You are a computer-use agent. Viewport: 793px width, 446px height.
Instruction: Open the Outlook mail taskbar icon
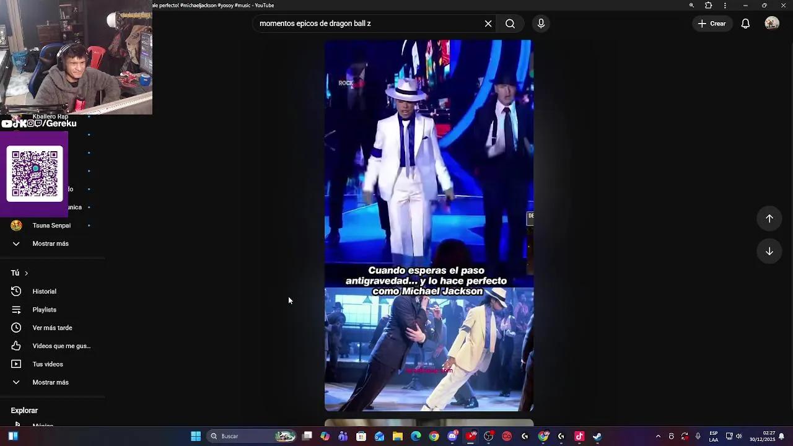click(379, 436)
